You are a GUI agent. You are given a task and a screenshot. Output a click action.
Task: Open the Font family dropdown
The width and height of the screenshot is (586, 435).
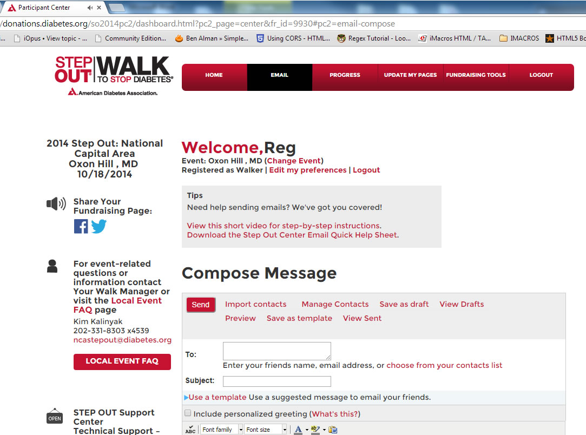tap(222, 430)
